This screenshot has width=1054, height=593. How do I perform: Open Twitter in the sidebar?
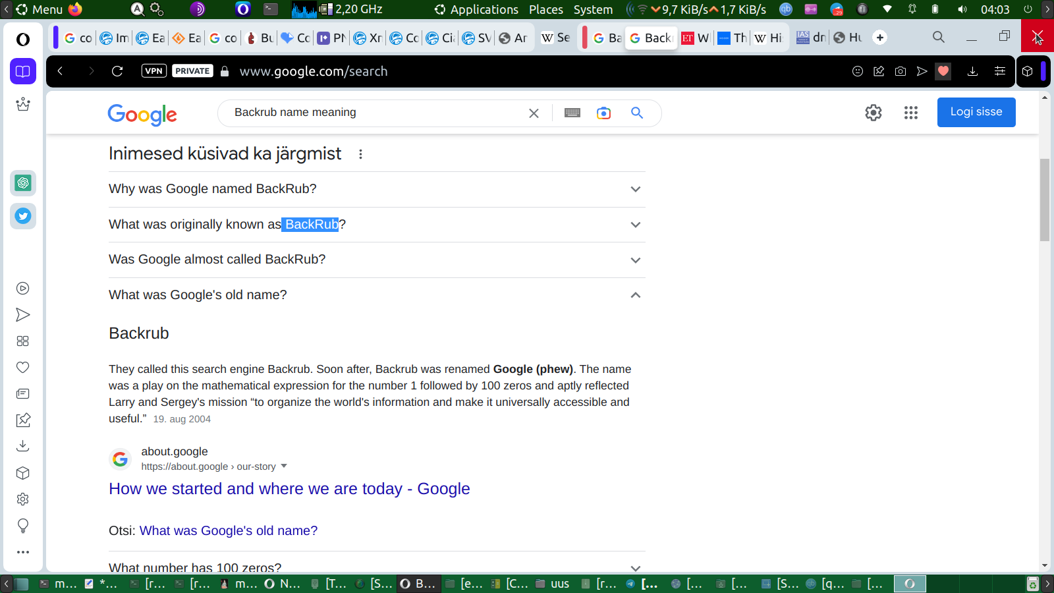click(23, 215)
